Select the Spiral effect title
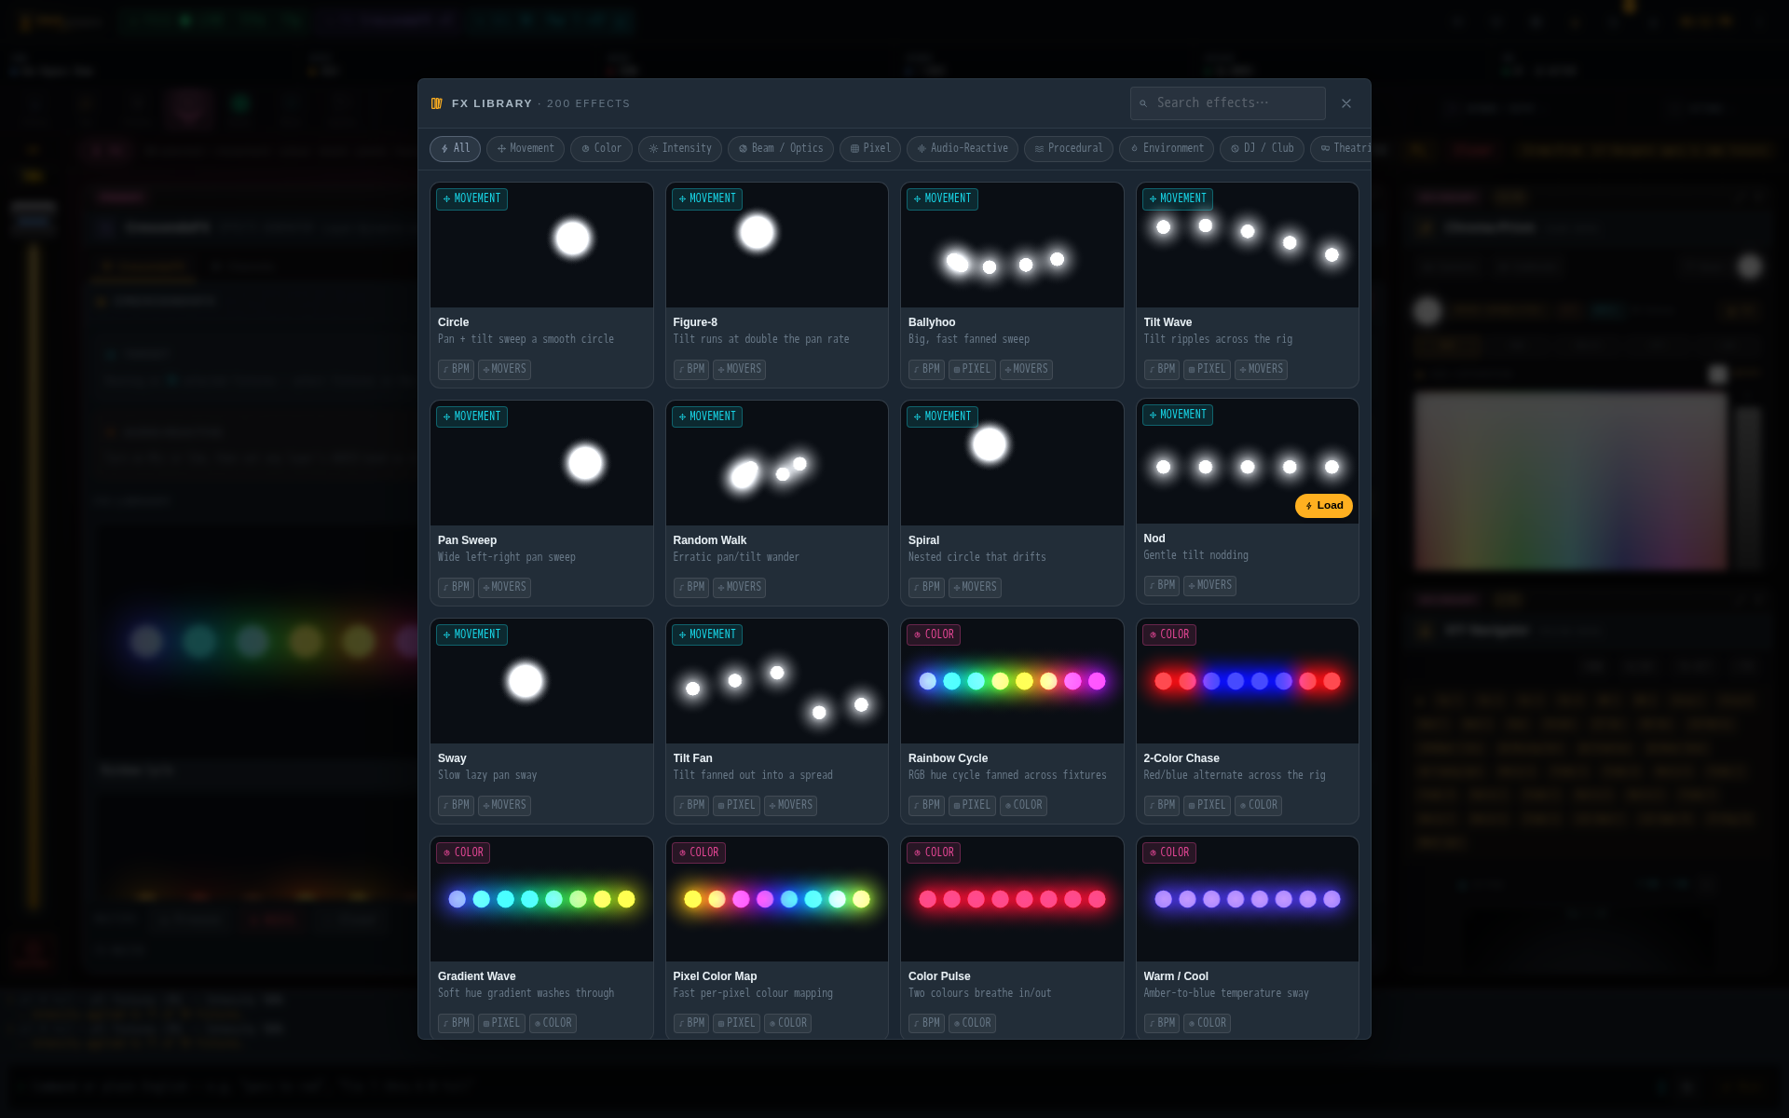Screen dimensions: 1789x1118 (923, 540)
